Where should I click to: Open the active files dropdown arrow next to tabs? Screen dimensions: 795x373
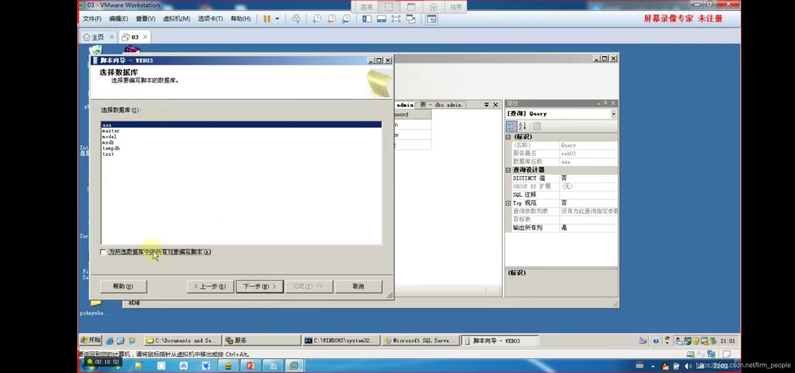tap(487, 105)
